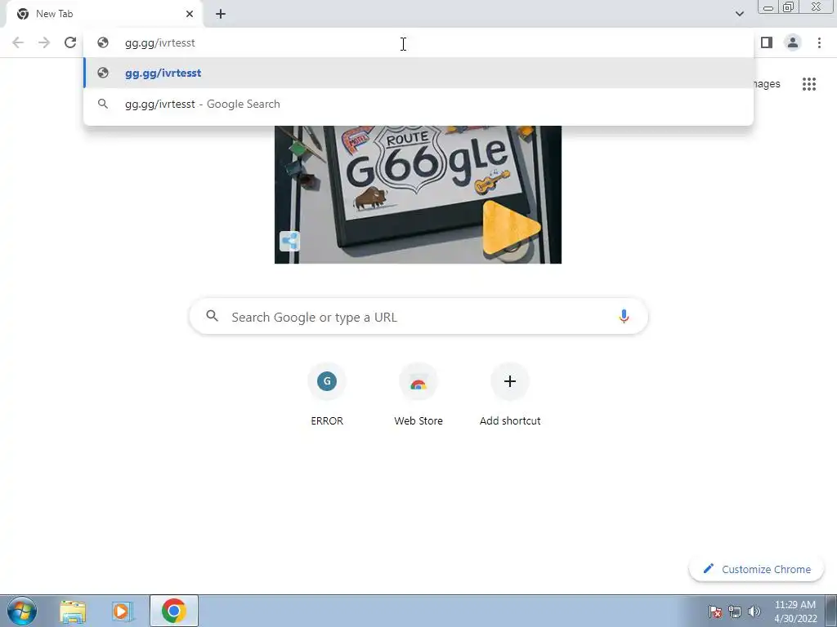Go forward using the forward arrow
The image size is (837, 627).
click(x=44, y=42)
